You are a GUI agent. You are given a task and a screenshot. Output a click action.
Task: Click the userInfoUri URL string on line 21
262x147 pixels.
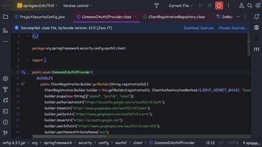pos(117,126)
